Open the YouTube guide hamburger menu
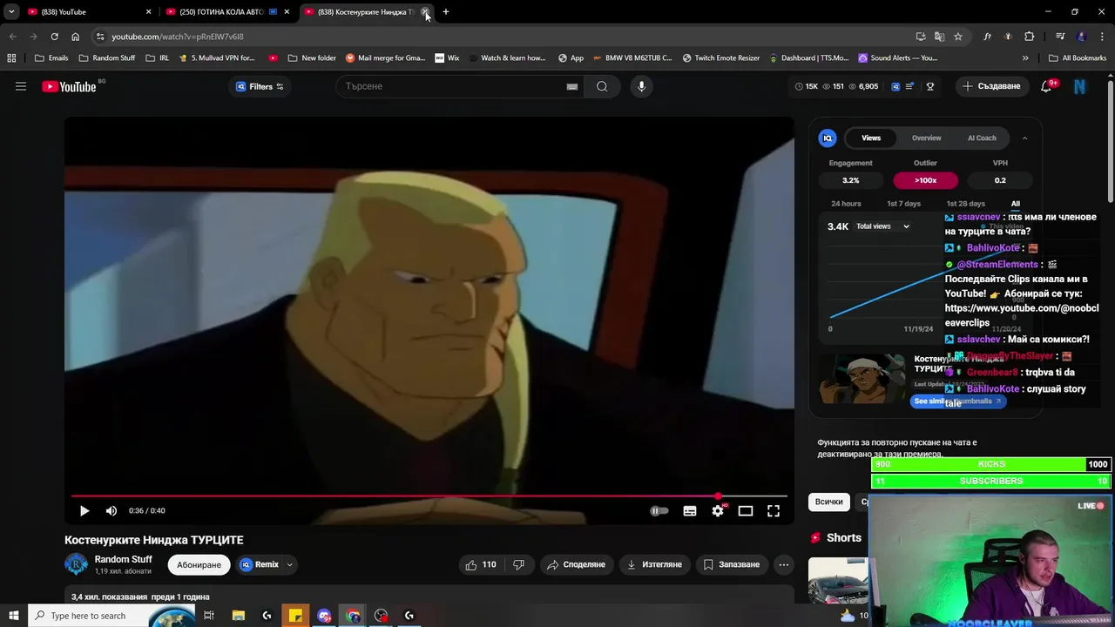This screenshot has height=627, width=1115. click(21, 86)
